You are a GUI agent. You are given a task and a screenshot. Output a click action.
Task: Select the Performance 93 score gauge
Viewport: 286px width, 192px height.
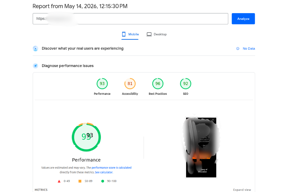[x=102, y=84]
